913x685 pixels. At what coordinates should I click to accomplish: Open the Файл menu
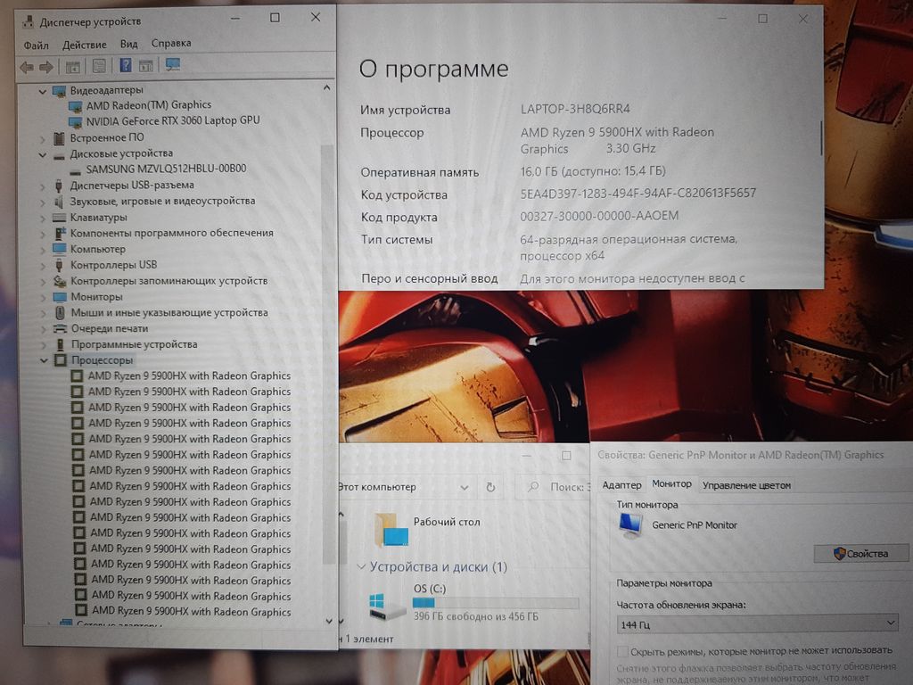pos(36,45)
